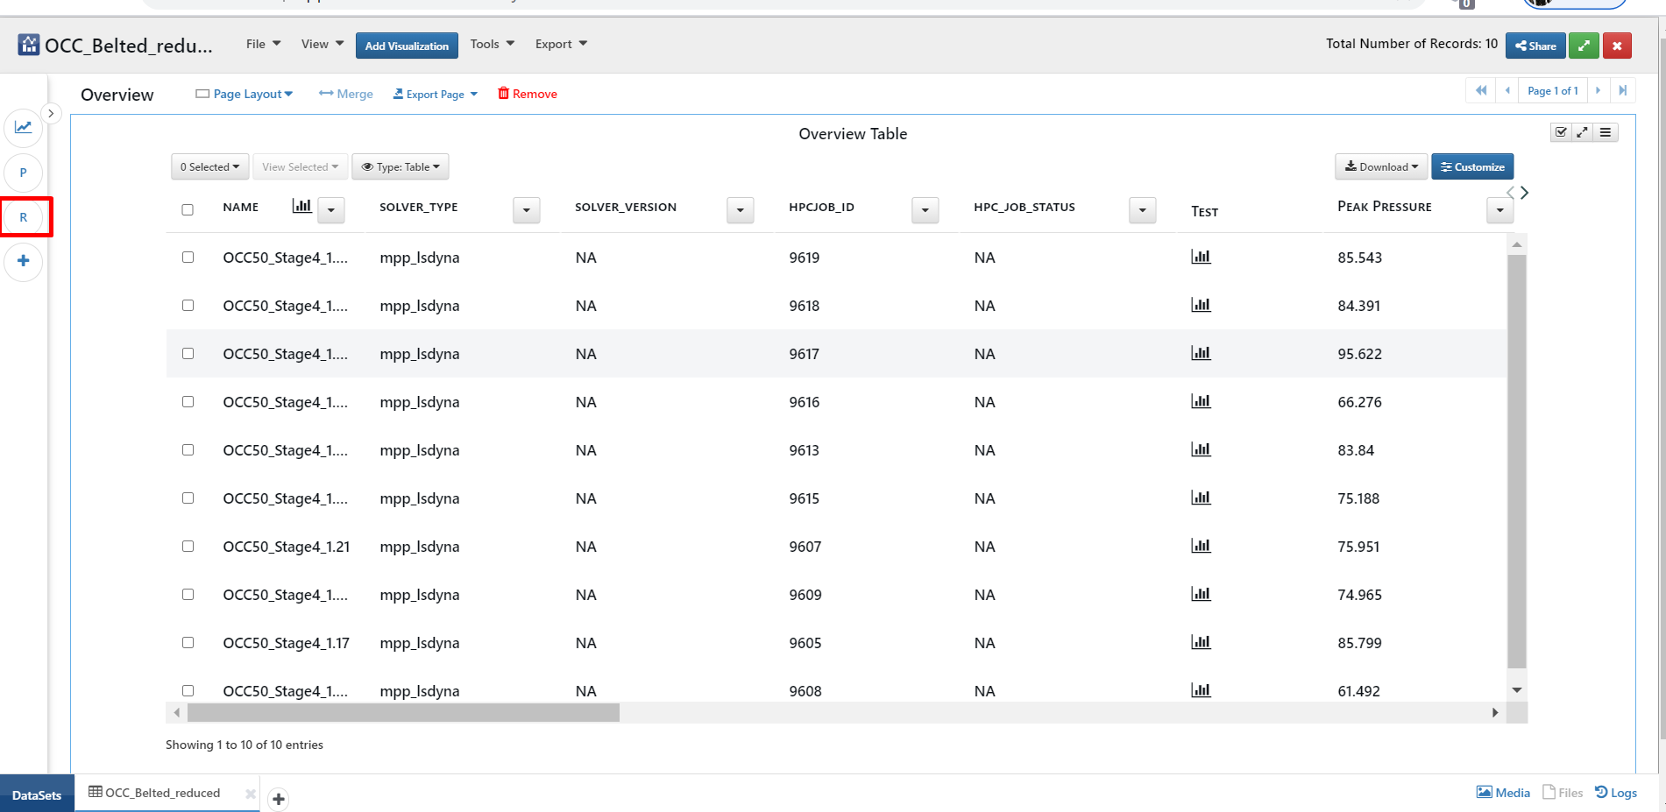Check the row with HPC job 9617

188,354
